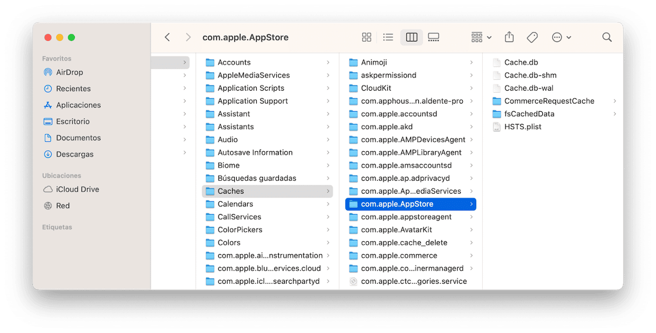The image size is (656, 333).
Task: Select the com.apple.AppStore folder
Action: pyautogui.click(x=411, y=204)
